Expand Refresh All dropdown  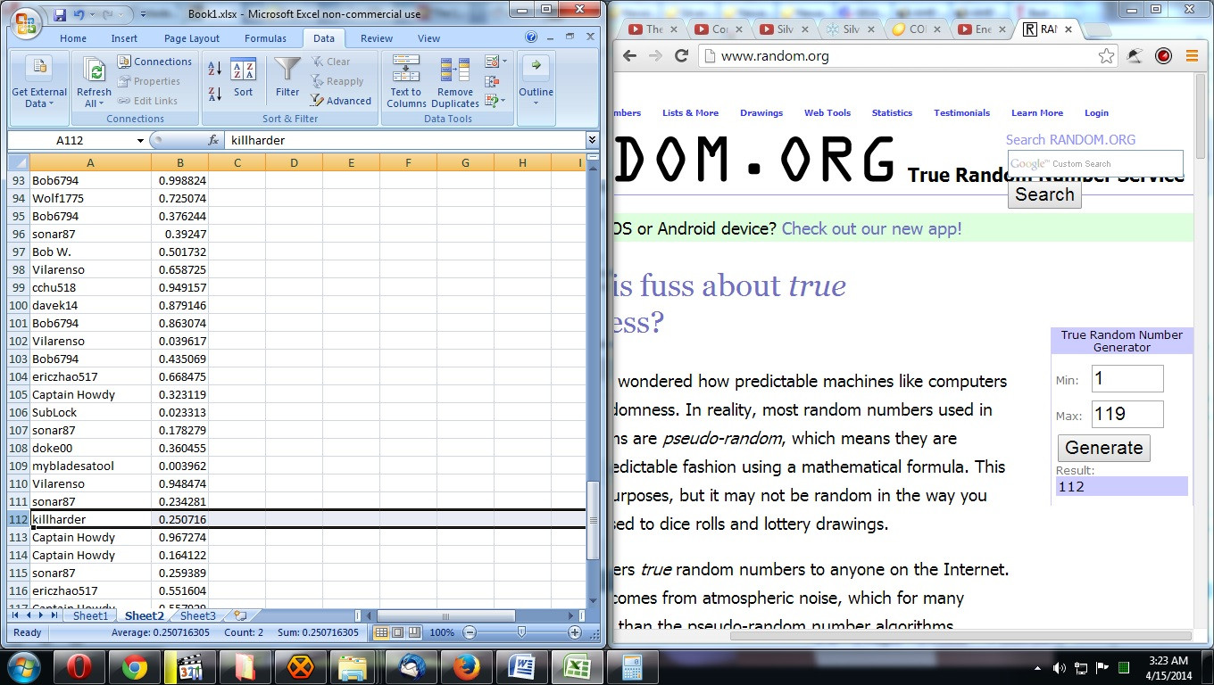[x=93, y=98]
